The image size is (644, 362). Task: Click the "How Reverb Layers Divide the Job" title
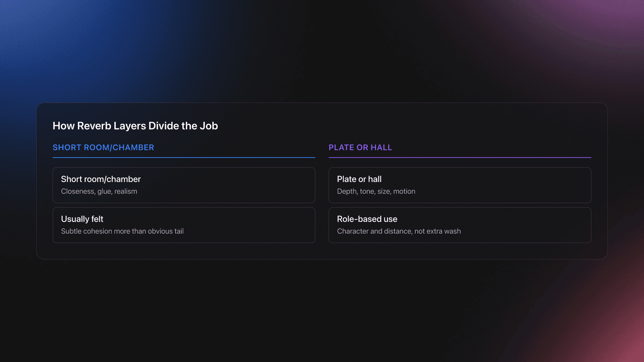135,126
